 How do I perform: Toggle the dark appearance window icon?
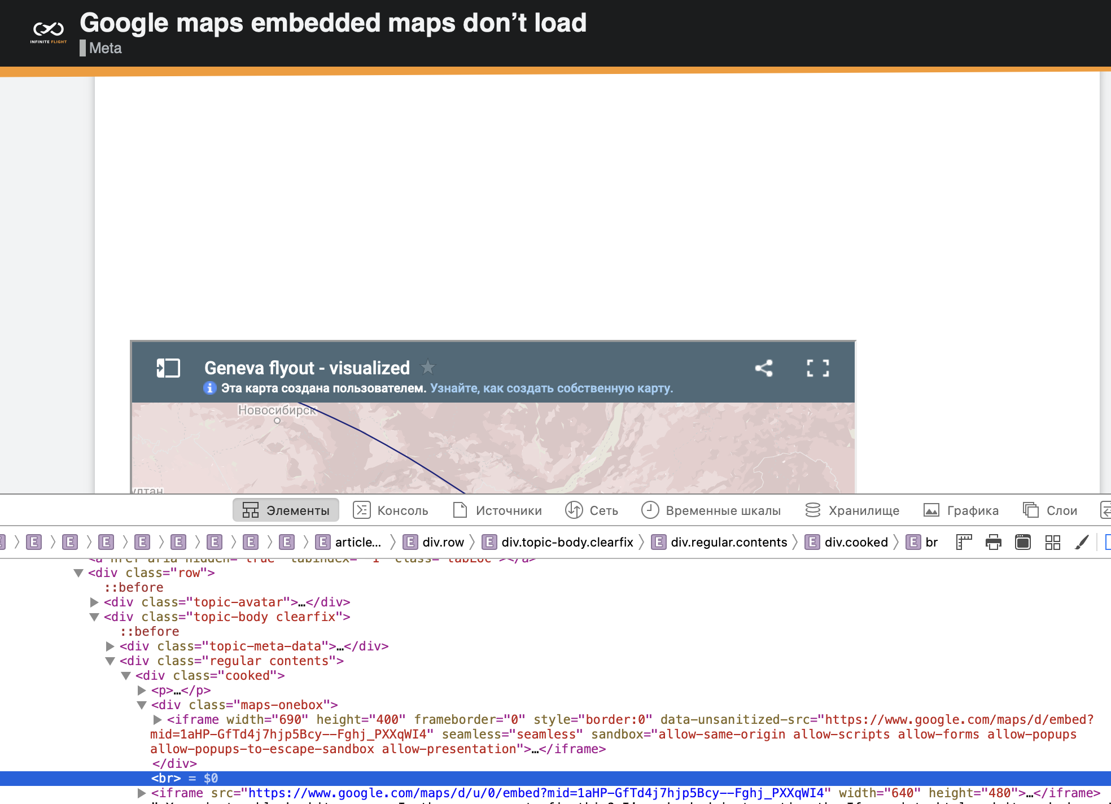click(1023, 542)
